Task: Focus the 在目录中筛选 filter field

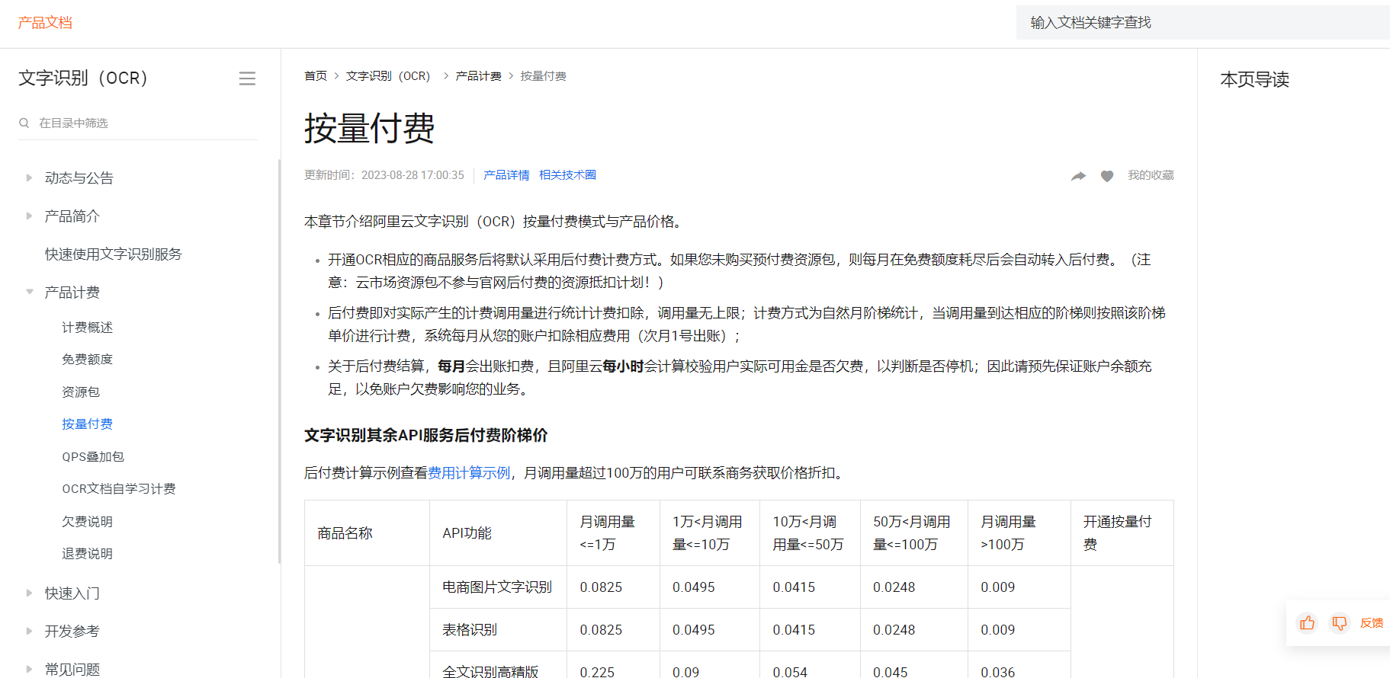Action: point(138,123)
